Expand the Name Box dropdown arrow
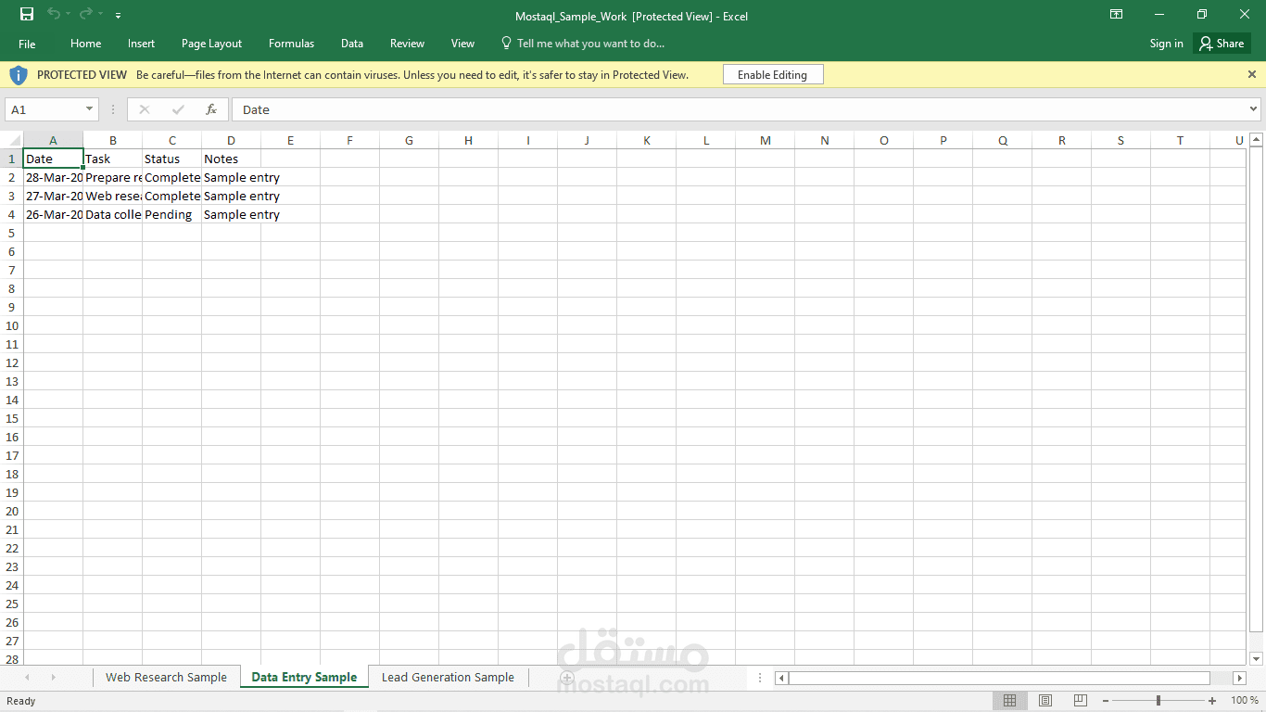 point(90,109)
